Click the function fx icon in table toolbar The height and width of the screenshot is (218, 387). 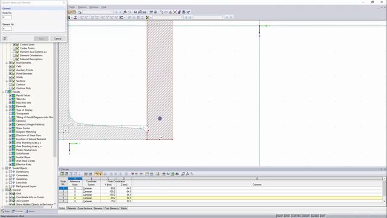187,174
